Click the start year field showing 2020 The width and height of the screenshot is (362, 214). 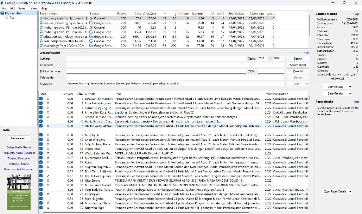[x=263, y=59]
